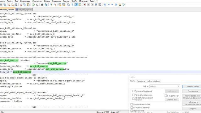Click the 'Подсчитать' count button
The height and width of the screenshot is (113, 201).
tap(192, 91)
